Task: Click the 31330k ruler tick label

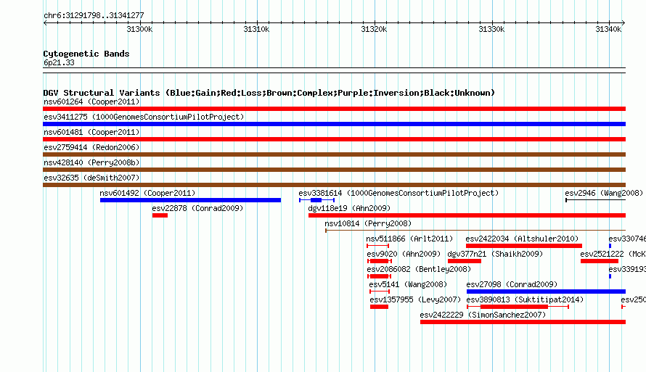Action: (491, 29)
